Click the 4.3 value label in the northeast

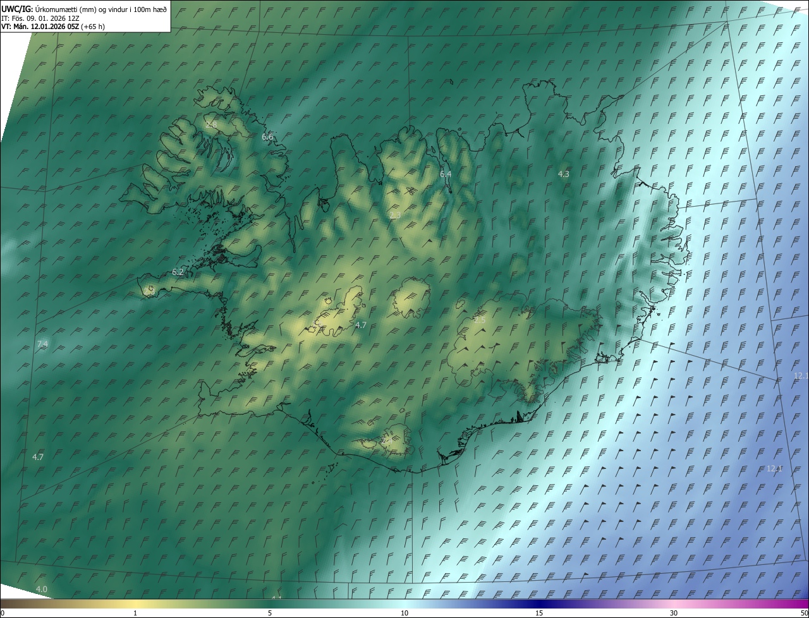[x=563, y=174]
